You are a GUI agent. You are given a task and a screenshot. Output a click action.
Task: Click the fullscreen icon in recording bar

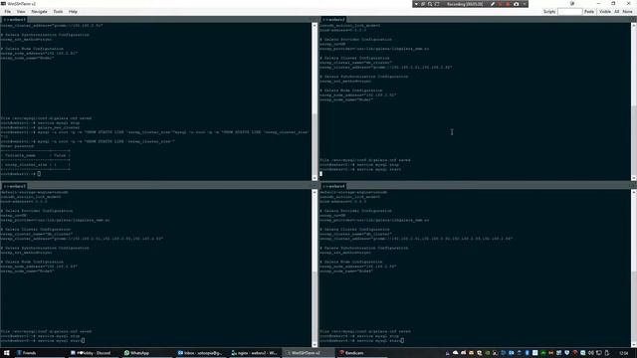437,4
